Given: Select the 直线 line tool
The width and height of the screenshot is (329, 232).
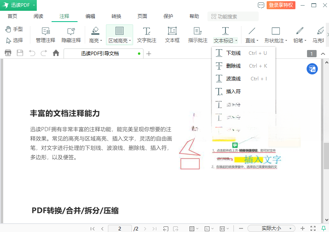Looking at the screenshot, I should pos(251,31).
